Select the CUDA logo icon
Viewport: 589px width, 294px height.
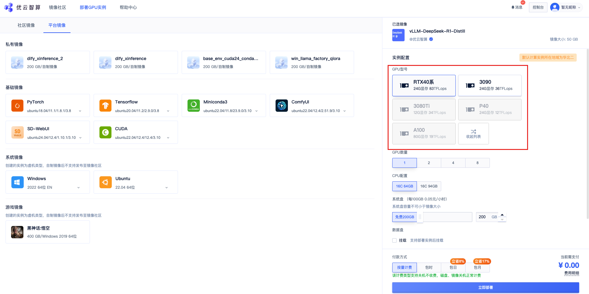click(105, 132)
